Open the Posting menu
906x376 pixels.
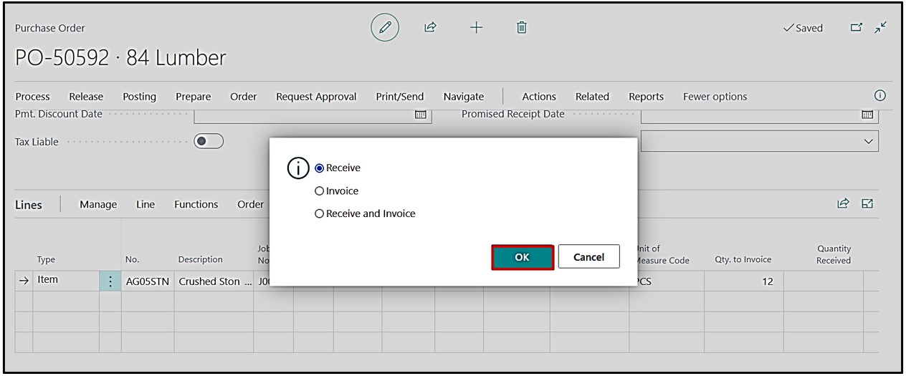tap(139, 97)
